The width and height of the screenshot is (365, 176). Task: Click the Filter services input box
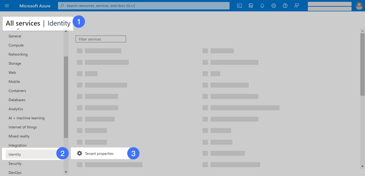tap(101, 39)
